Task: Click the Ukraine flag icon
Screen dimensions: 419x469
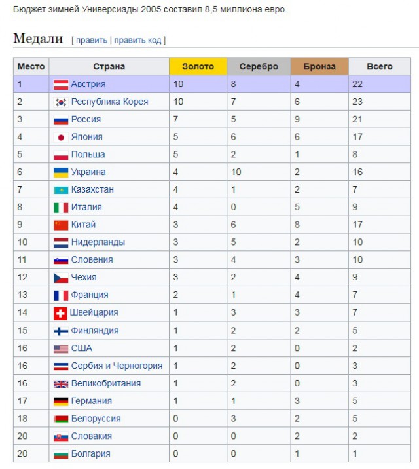Action: (61, 172)
